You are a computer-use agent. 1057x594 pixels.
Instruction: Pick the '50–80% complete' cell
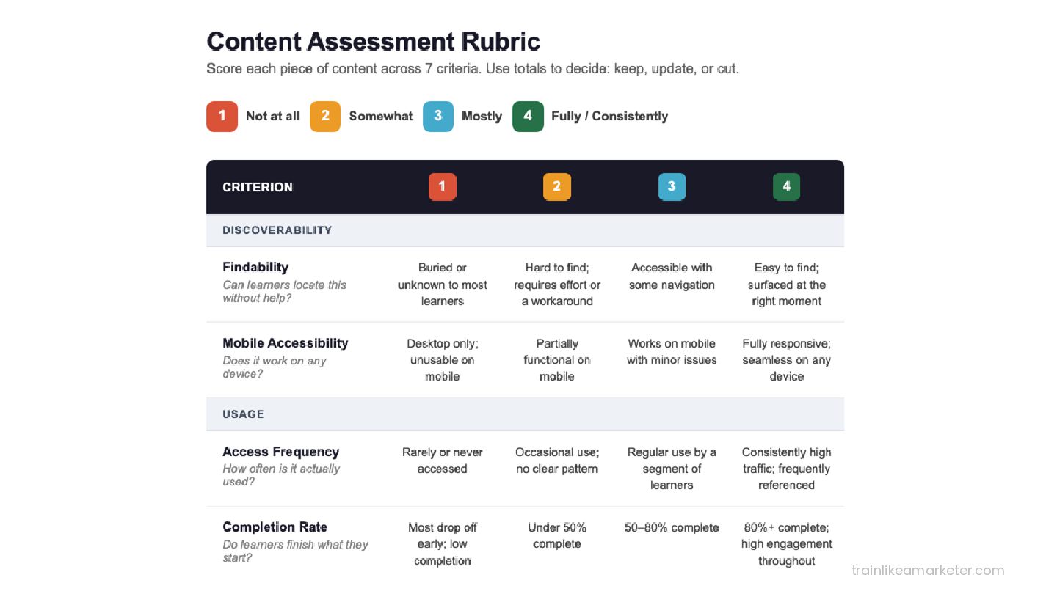[672, 528]
